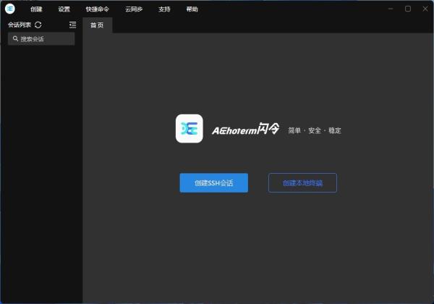The height and width of the screenshot is (304, 434).
Task: Click the 会话列表 heading
Action: coord(20,25)
